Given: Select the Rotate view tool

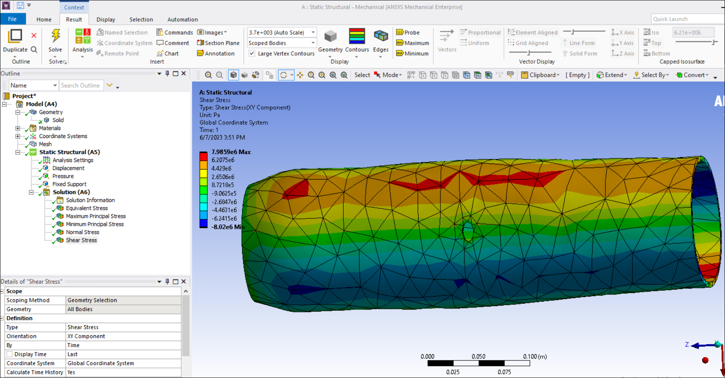Looking at the screenshot, I should tap(283, 75).
